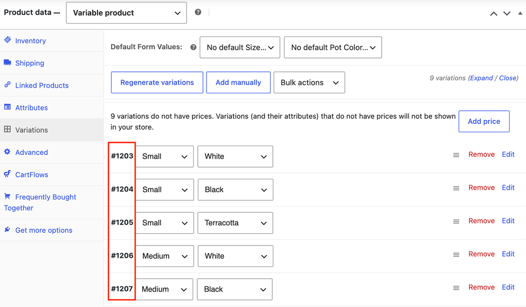This screenshot has width=526, height=307.
Task: Open White color dropdown for #1206
Action: click(235, 256)
